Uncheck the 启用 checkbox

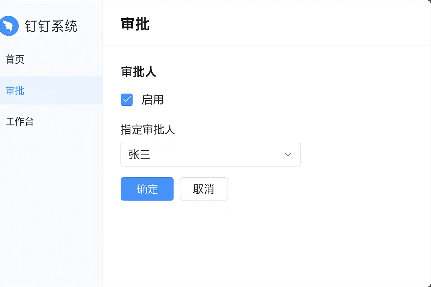[127, 100]
